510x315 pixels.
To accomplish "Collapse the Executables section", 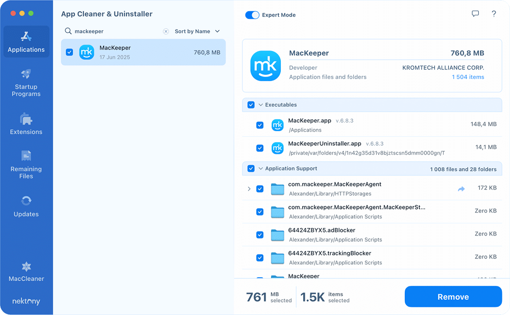I will [x=260, y=105].
